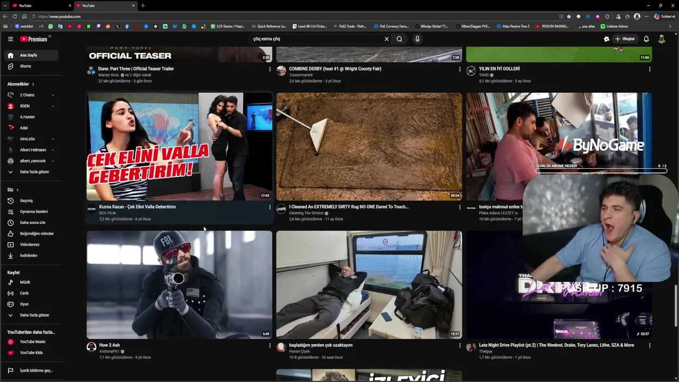Click the search magnifier button
679x382 pixels.
(x=399, y=39)
